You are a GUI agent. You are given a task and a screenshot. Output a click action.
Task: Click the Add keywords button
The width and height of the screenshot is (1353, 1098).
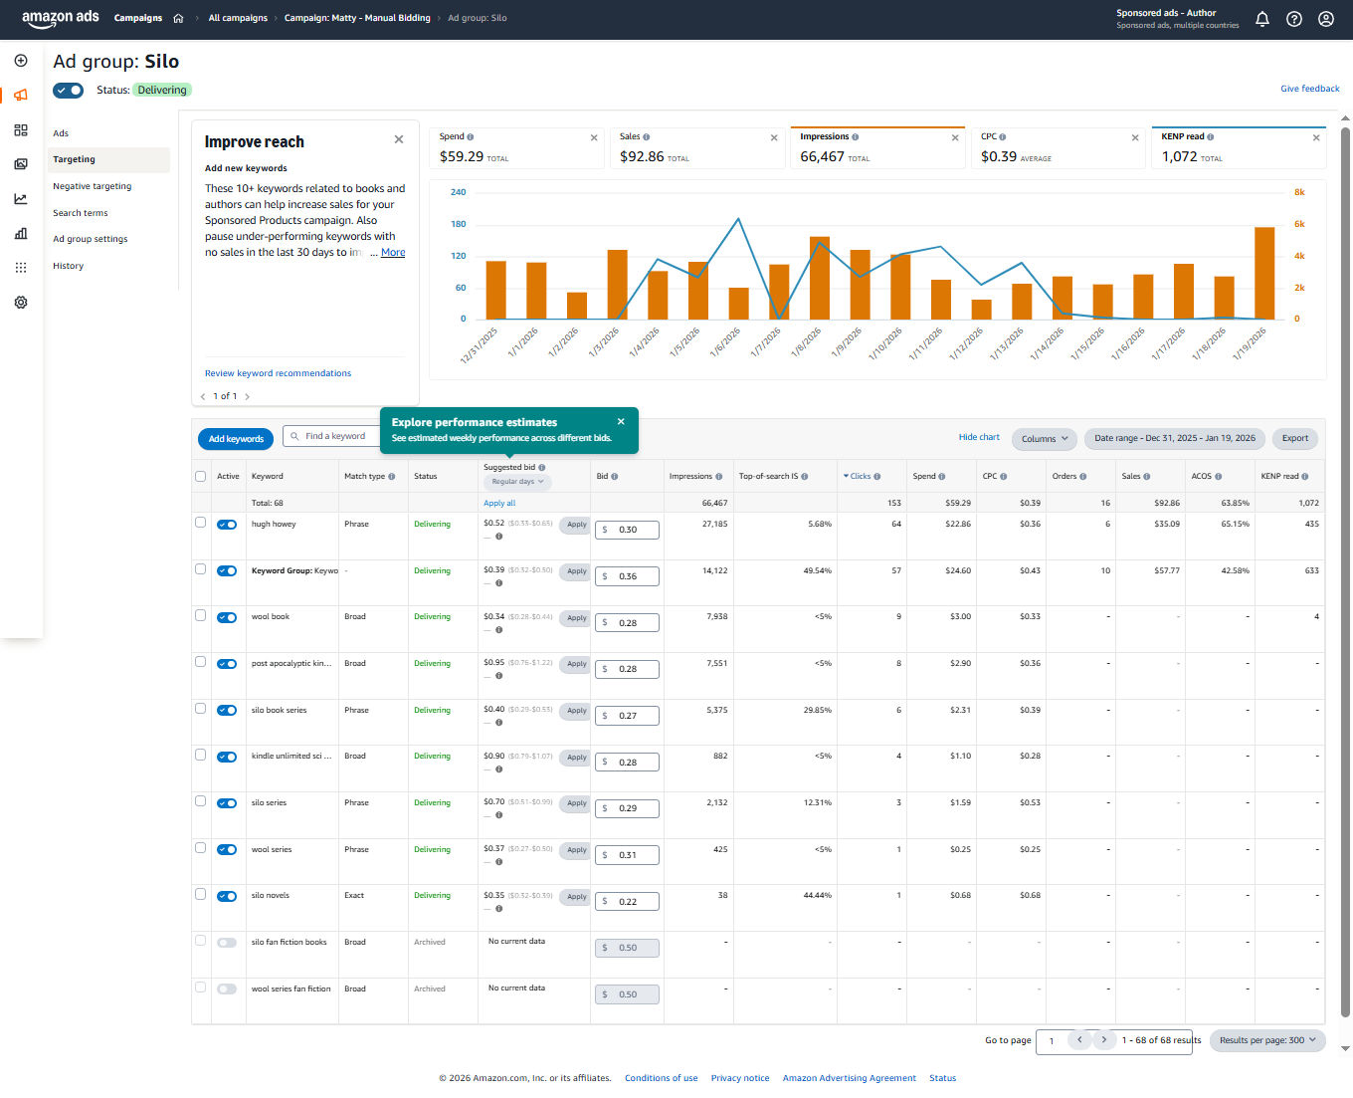[x=236, y=439]
